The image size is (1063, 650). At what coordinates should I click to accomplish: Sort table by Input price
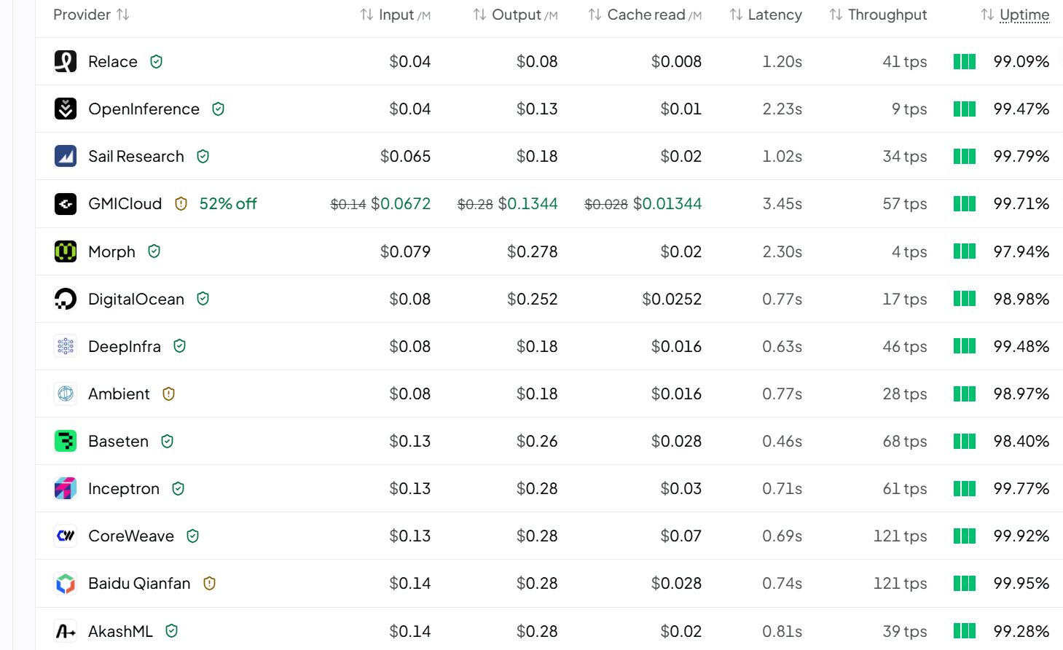pos(396,15)
